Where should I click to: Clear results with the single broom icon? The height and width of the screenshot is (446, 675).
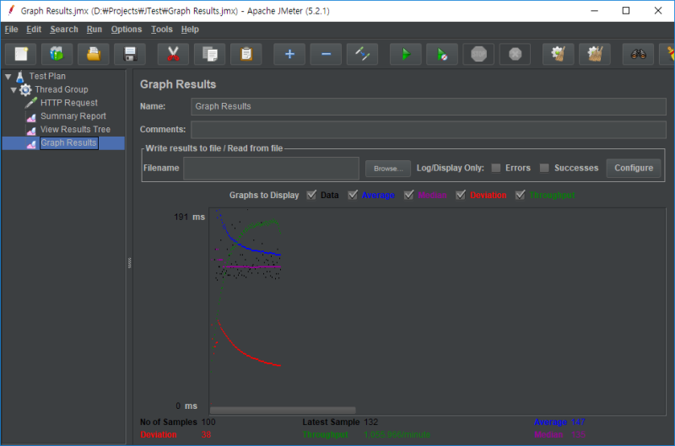pos(559,54)
